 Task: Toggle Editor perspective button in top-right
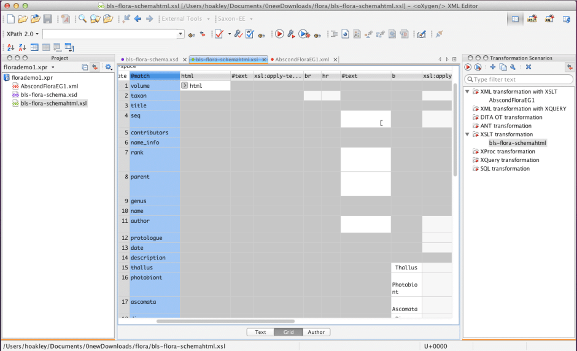tap(515, 19)
